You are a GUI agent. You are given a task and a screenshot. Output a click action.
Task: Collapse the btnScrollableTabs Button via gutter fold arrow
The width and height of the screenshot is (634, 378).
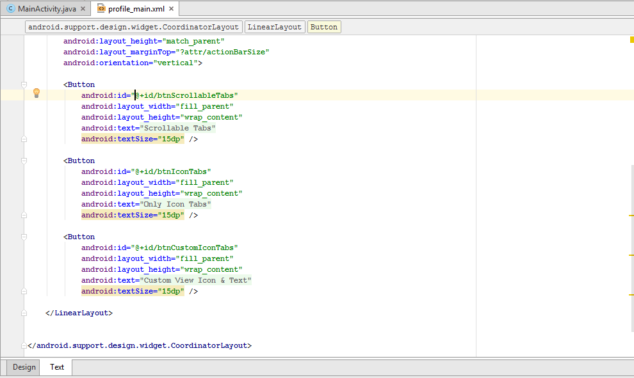[x=24, y=84]
